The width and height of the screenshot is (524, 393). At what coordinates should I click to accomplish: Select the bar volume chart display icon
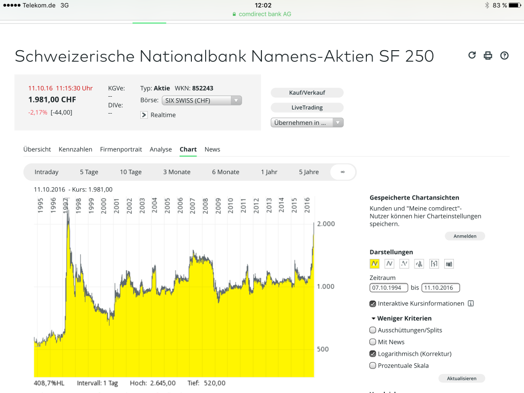coord(420,264)
